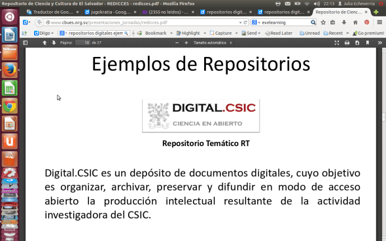
Task: Click Read Later in Diigo toolbar
Action: tap(279, 33)
